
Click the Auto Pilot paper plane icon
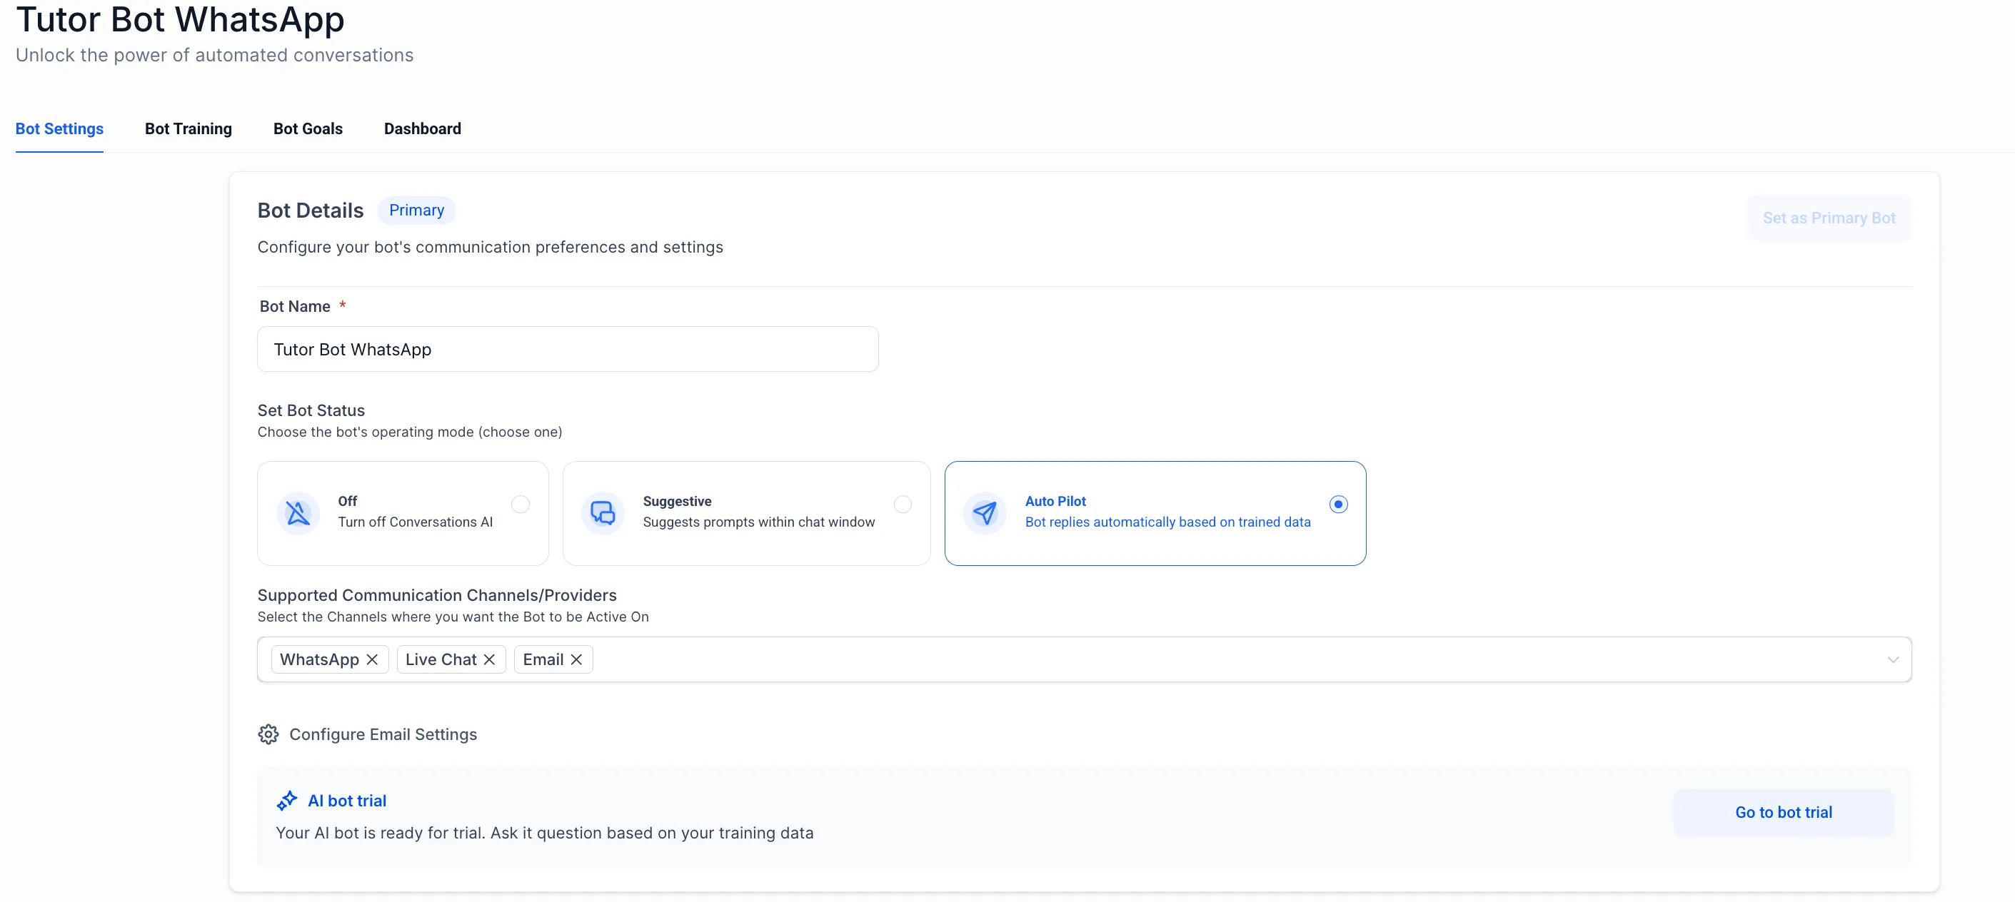click(985, 513)
